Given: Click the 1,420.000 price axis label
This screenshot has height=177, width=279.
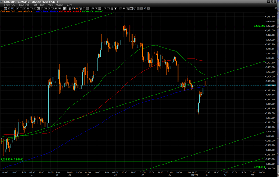Looking at the screenshot, I should [271, 40].
